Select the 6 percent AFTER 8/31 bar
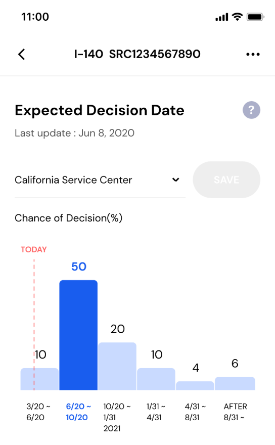Image resolution: width=275 pixels, height=445 pixels. point(235,383)
